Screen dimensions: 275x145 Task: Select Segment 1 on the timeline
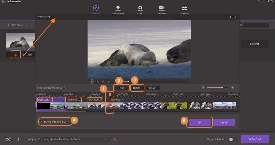point(44,100)
